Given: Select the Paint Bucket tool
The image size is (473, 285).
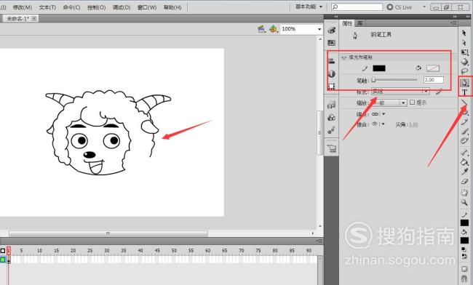Looking at the screenshot, I should [x=464, y=162].
